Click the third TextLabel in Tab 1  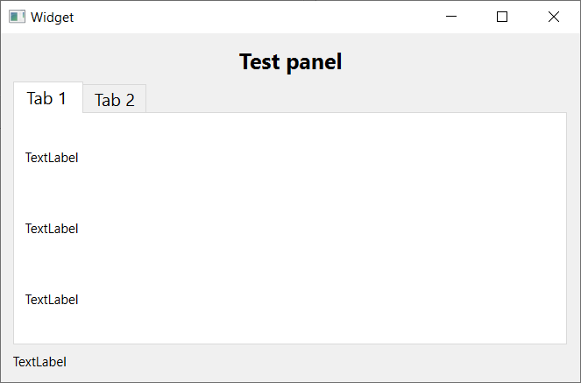[x=52, y=300]
